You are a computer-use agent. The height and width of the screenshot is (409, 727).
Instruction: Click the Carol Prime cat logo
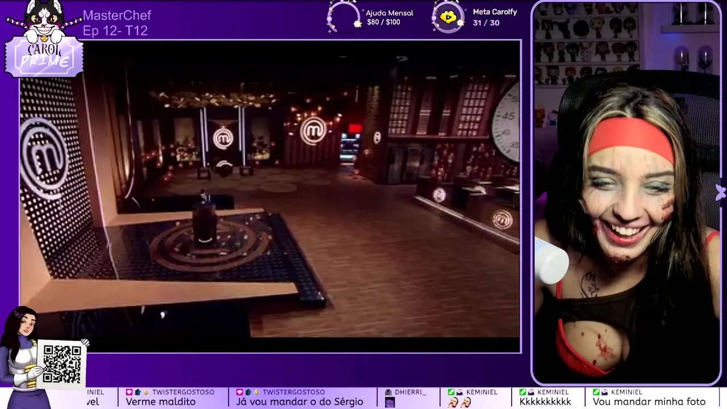tap(44, 39)
